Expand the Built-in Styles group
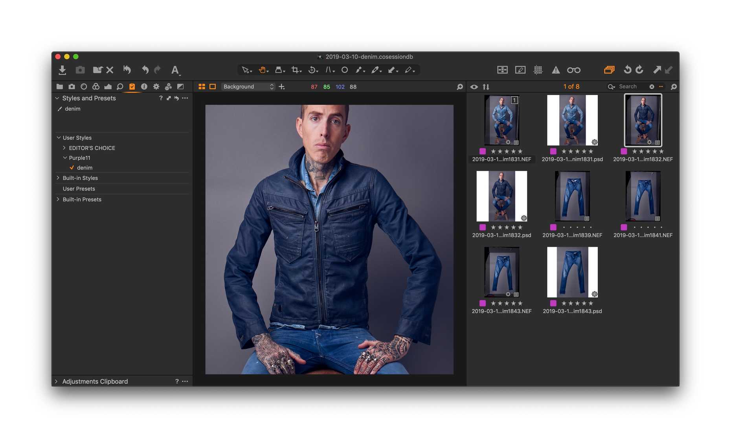The height and width of the screenshot is (438, 731). [58, 178]
